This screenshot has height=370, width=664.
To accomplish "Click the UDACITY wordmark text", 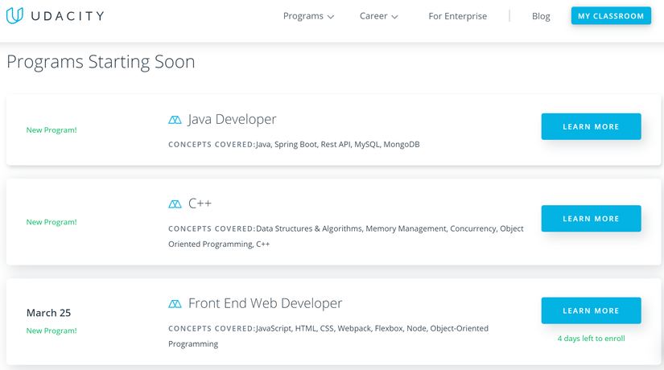I will pos(68,16).
